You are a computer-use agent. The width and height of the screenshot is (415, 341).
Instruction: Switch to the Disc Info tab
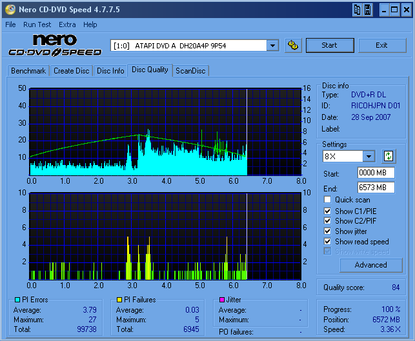(110, 71)
